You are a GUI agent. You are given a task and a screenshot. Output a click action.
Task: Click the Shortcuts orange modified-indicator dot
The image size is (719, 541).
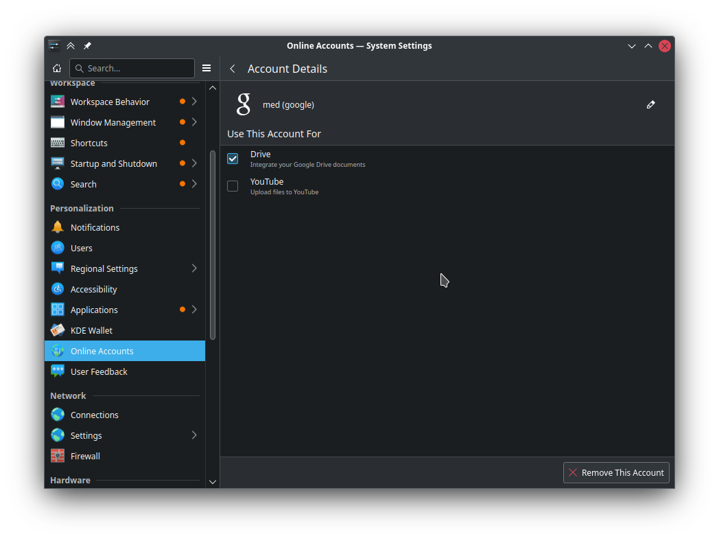click(x=182, y=143)
